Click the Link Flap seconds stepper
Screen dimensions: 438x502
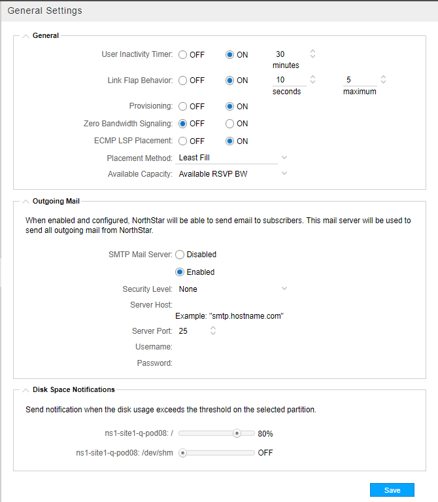pos(312,80)
